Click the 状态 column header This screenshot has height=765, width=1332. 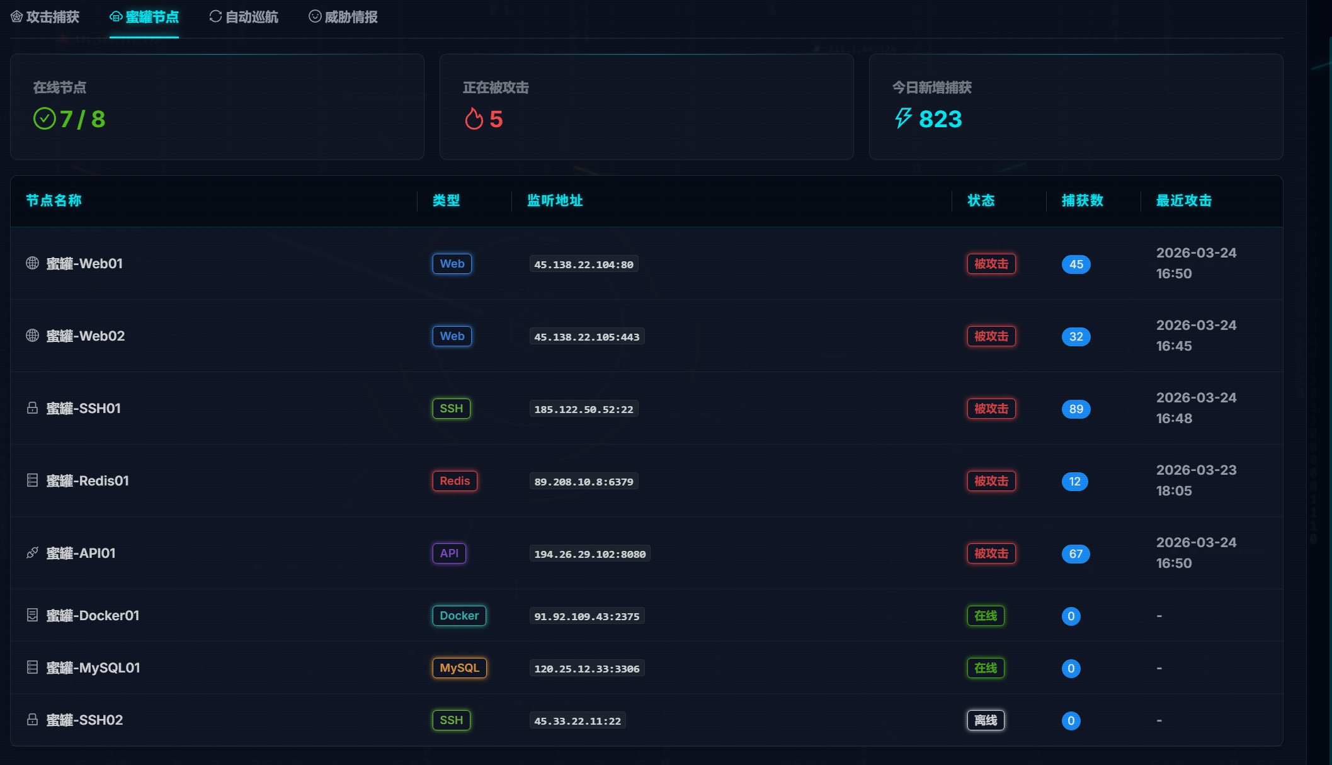click(981, 200)
